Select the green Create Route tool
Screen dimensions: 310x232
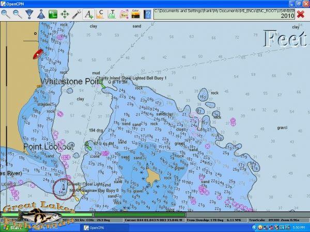point(53,14)
